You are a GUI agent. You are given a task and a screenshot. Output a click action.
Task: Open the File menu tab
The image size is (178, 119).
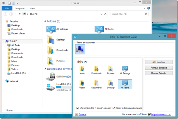7,8
